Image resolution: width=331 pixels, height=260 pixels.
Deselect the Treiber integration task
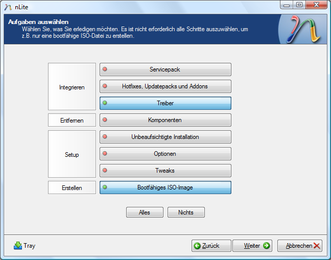[x=165, y=103]
